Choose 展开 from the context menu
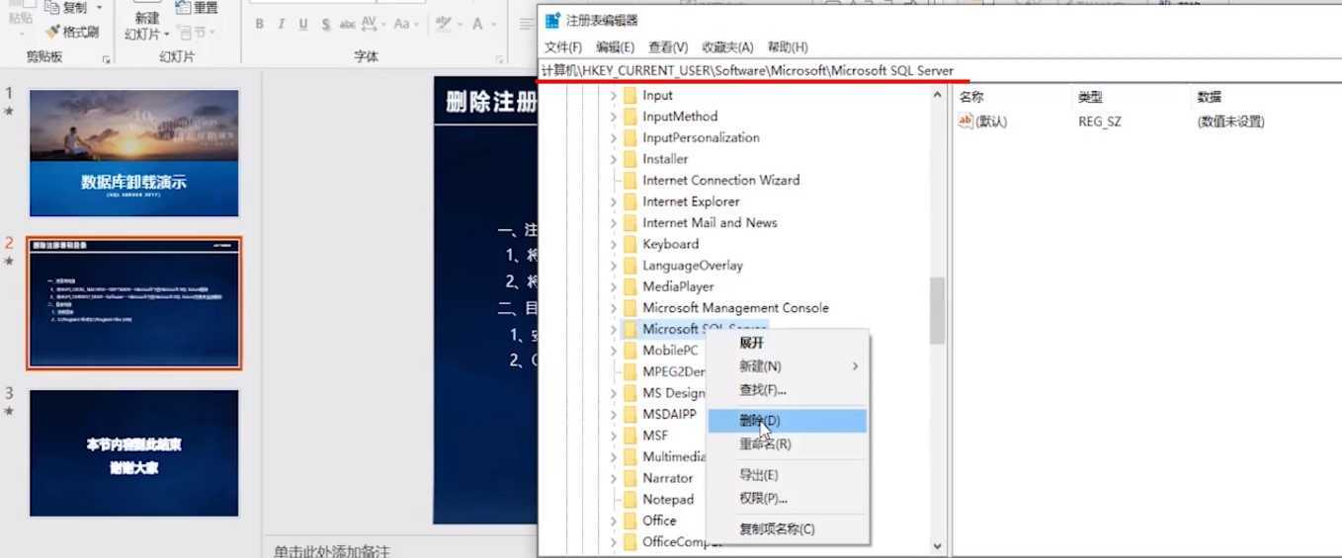This screenshot has height=558, width=1342. coord(788,343)
